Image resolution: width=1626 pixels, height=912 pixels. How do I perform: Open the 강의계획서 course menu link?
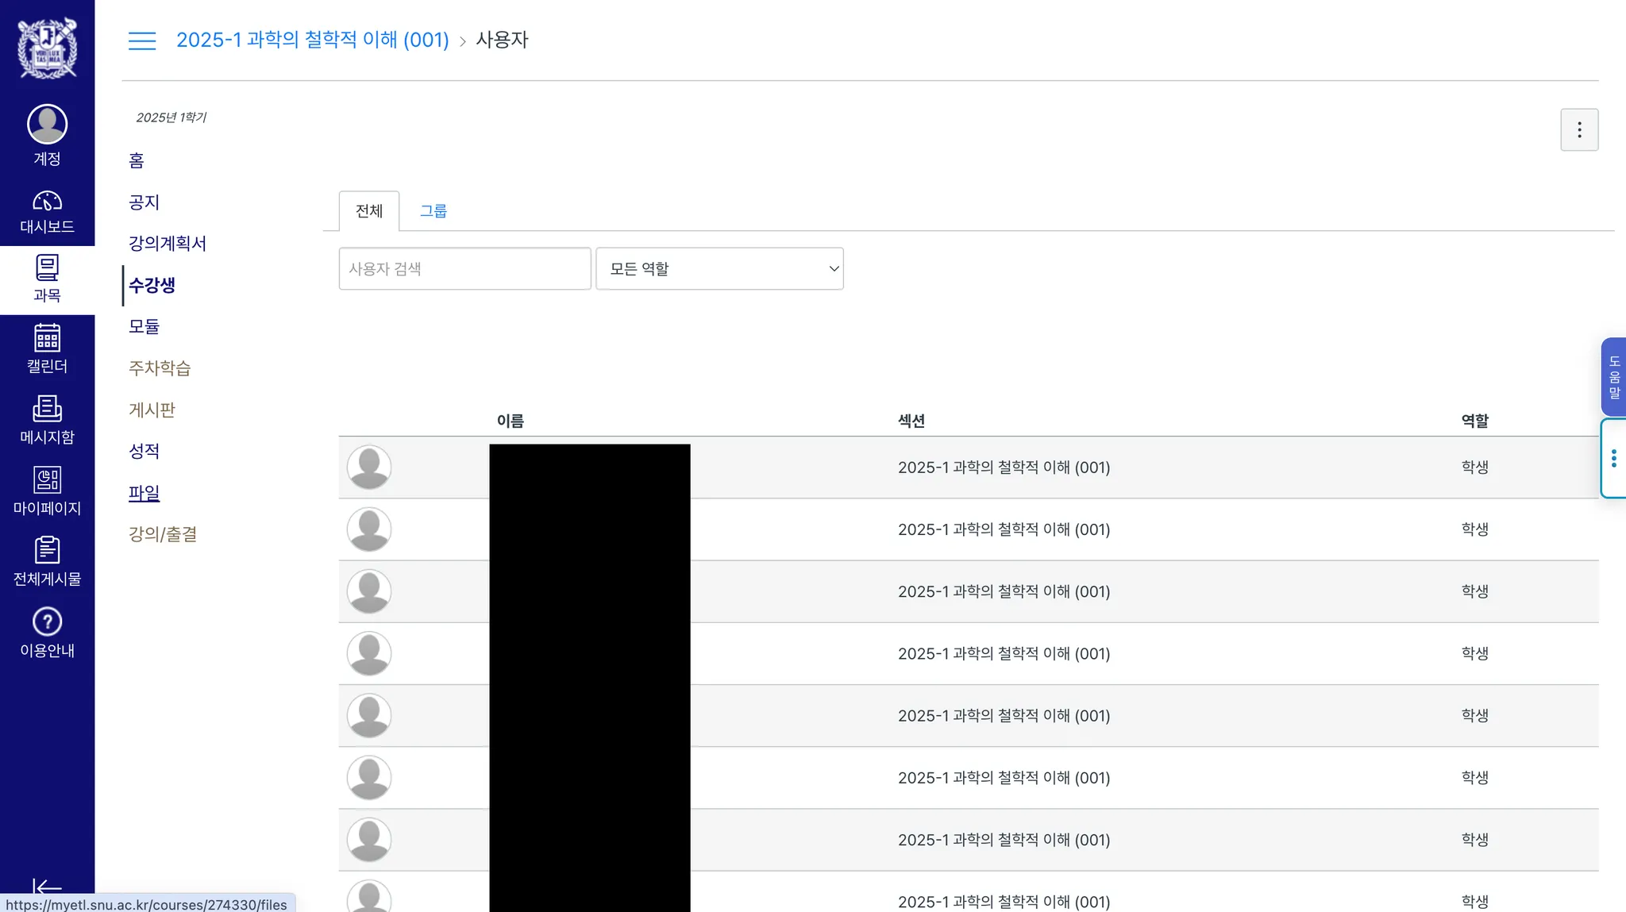click(x=168, y=244)
